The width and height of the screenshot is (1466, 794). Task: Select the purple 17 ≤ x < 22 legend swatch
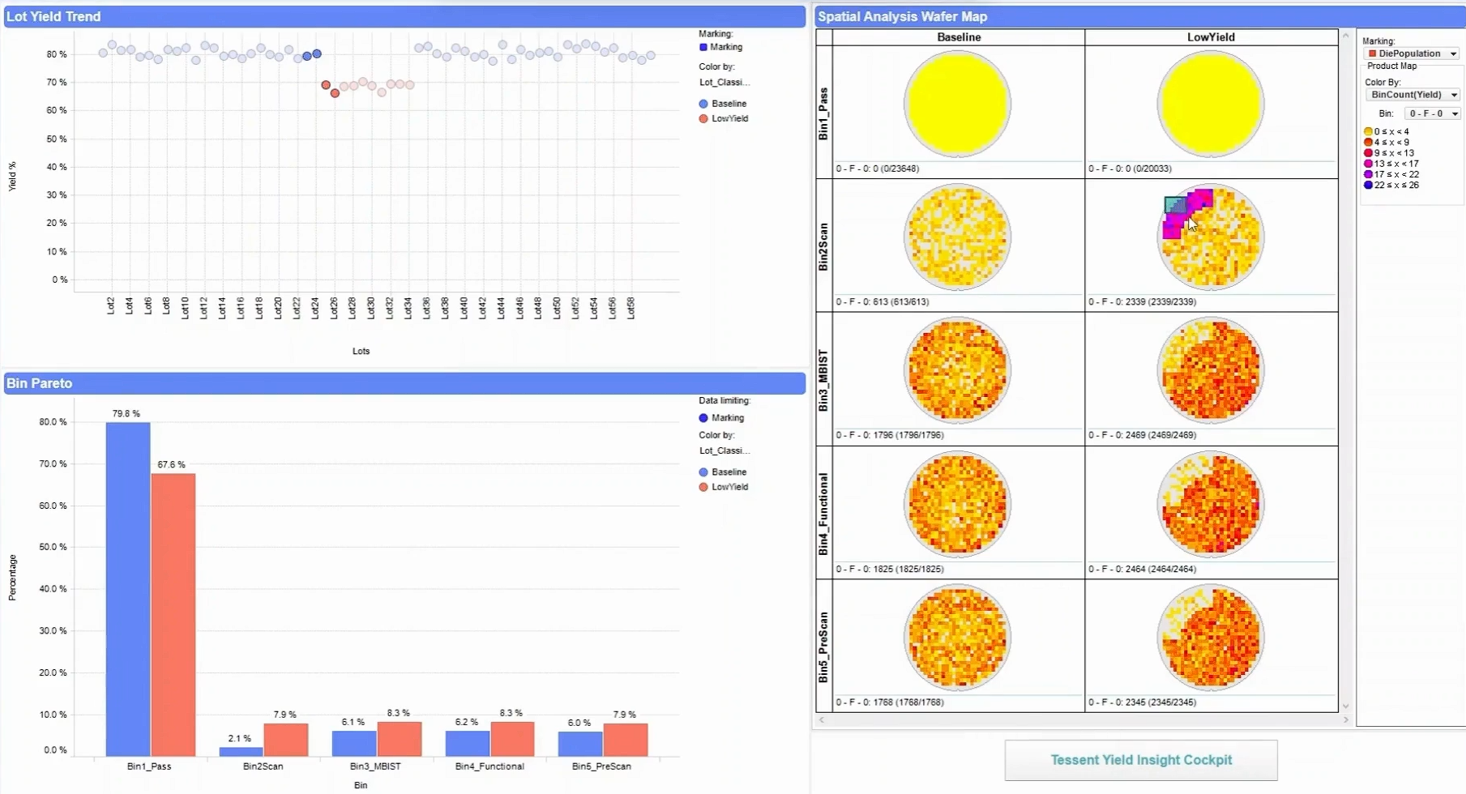(1368, 174)
